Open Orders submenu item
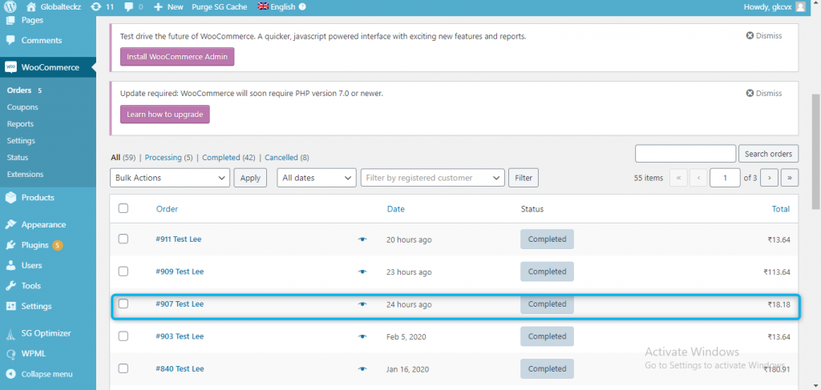 click(19, 90)
